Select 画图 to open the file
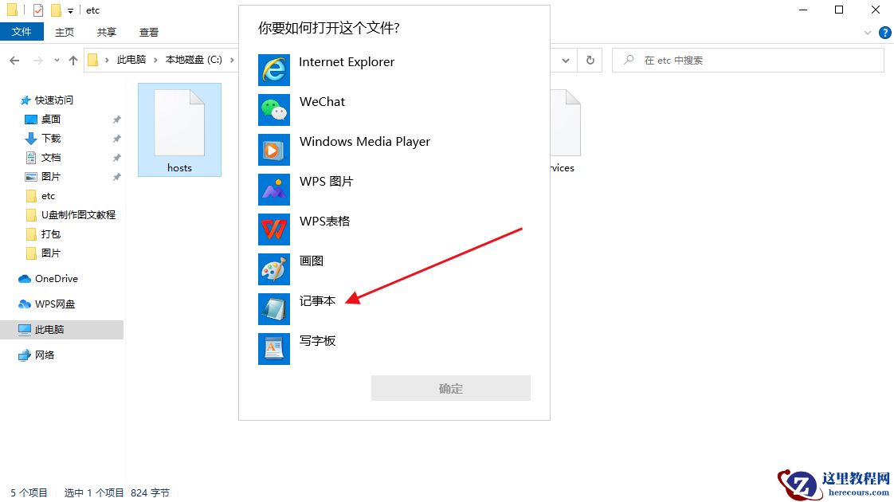This screenshot has height=502, width=894. [x=312, y=261]
